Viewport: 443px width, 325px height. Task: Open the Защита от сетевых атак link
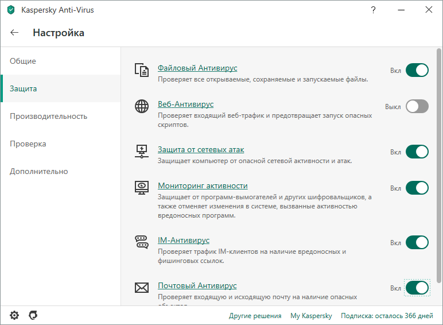(x=201, y=149)
